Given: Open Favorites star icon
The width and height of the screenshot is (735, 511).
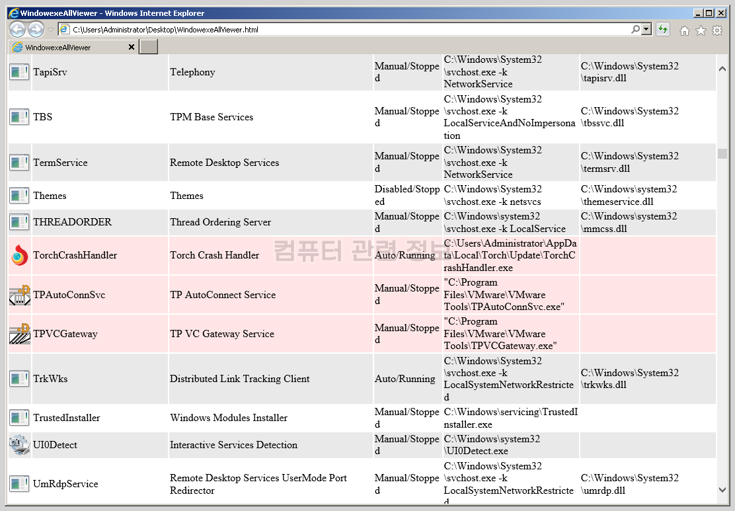Looking at the screenshot, I should click(x=701, y=31).
